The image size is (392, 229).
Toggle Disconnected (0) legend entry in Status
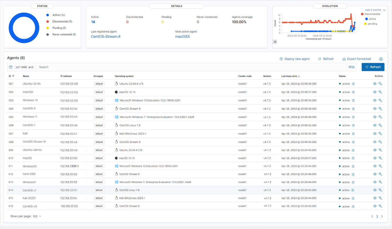click(x=59, y=22)
